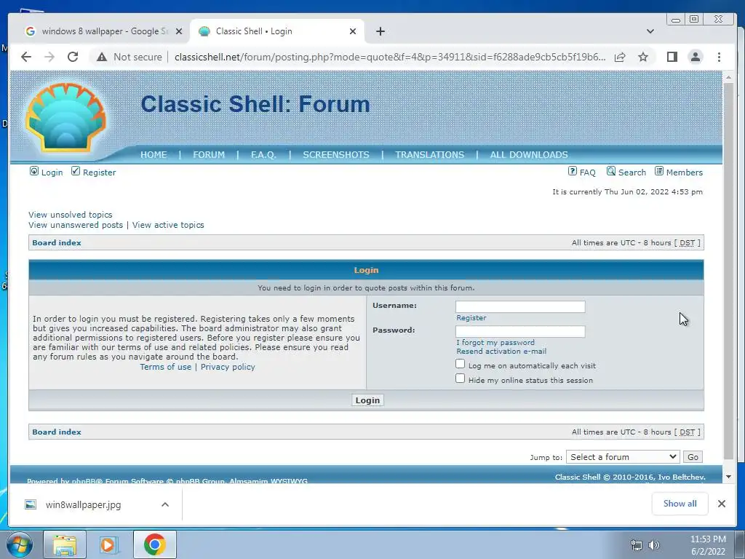Click Show all downloads button
This screenshot has width=745, height=559.
[680, 504]
